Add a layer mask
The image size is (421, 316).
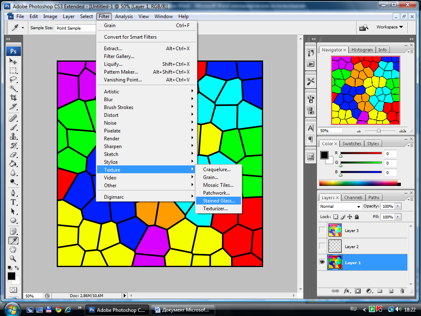[x=358, y=291]
